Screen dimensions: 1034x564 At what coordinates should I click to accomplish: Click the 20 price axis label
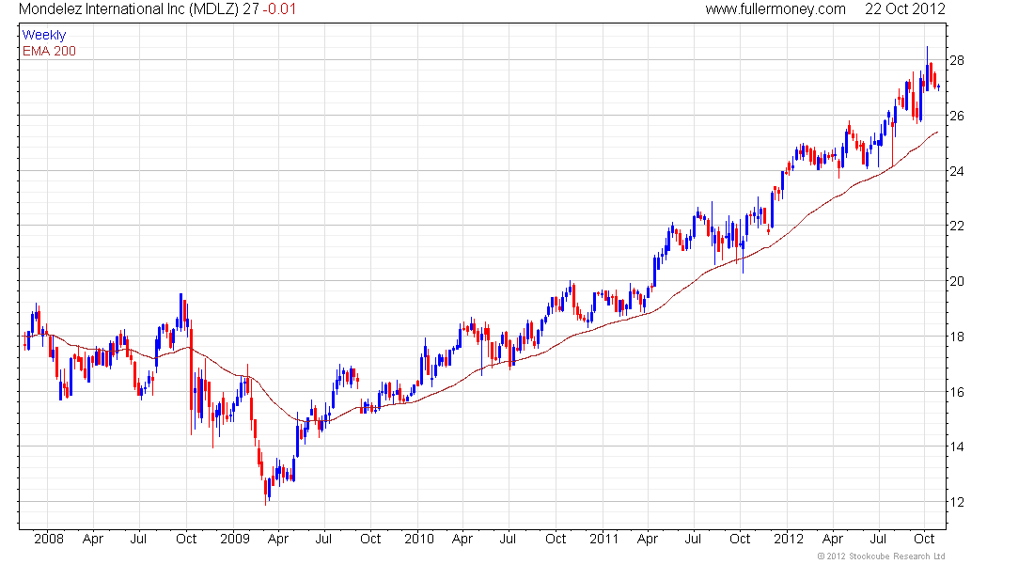(956, 282)
